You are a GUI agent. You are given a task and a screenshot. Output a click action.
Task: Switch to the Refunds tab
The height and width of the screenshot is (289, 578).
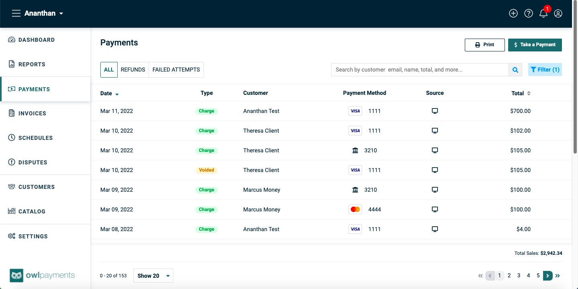(133, 70)
